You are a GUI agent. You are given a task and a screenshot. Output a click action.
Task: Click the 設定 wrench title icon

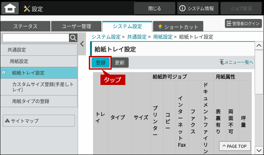pyautogui.click(x=27, y=9)
